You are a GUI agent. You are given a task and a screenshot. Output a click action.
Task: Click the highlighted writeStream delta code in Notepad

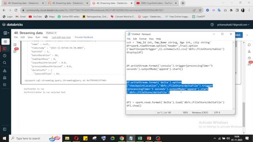pyautogui.click(x=170, y=87)
